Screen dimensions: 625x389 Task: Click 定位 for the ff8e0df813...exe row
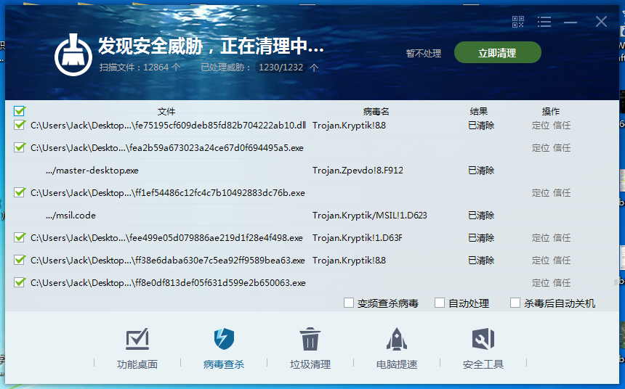pos(541,283)
